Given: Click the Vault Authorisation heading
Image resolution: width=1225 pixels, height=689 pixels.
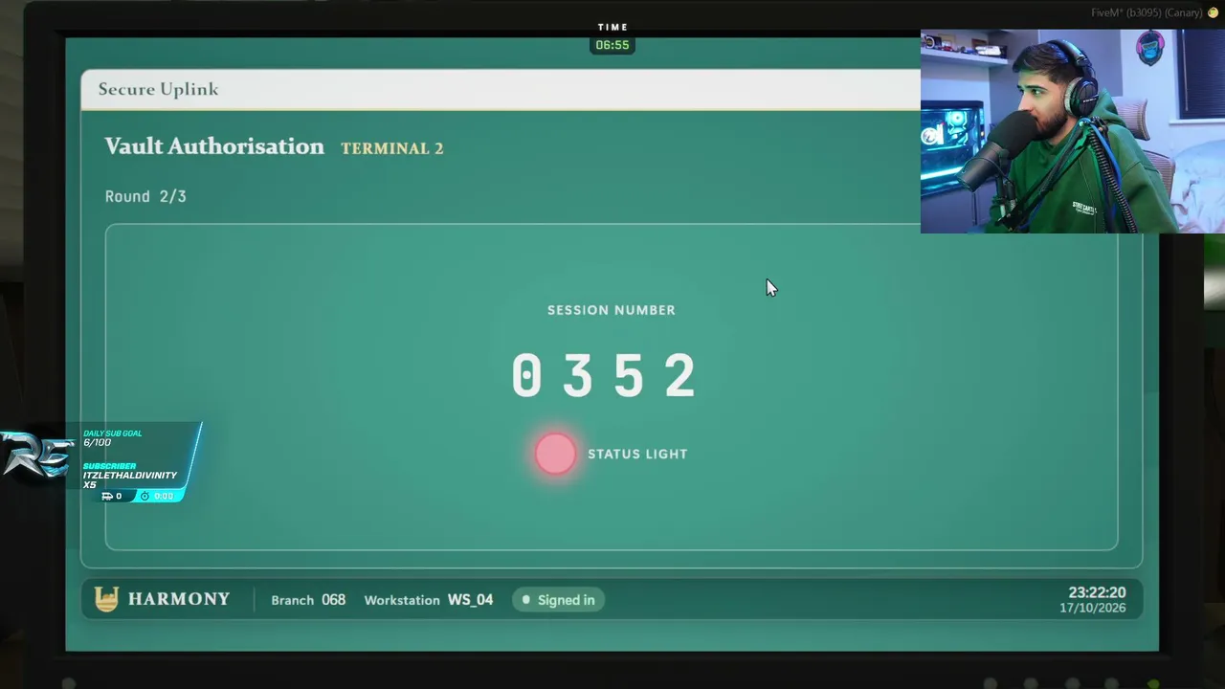Looking at the screenshot, I should pyautogui.click(x=214, y=146).
